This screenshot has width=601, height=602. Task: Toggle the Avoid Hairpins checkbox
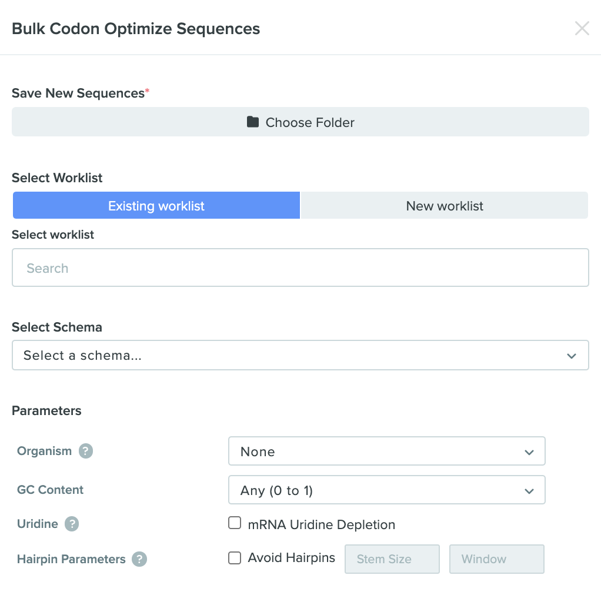tap(235, 558)
